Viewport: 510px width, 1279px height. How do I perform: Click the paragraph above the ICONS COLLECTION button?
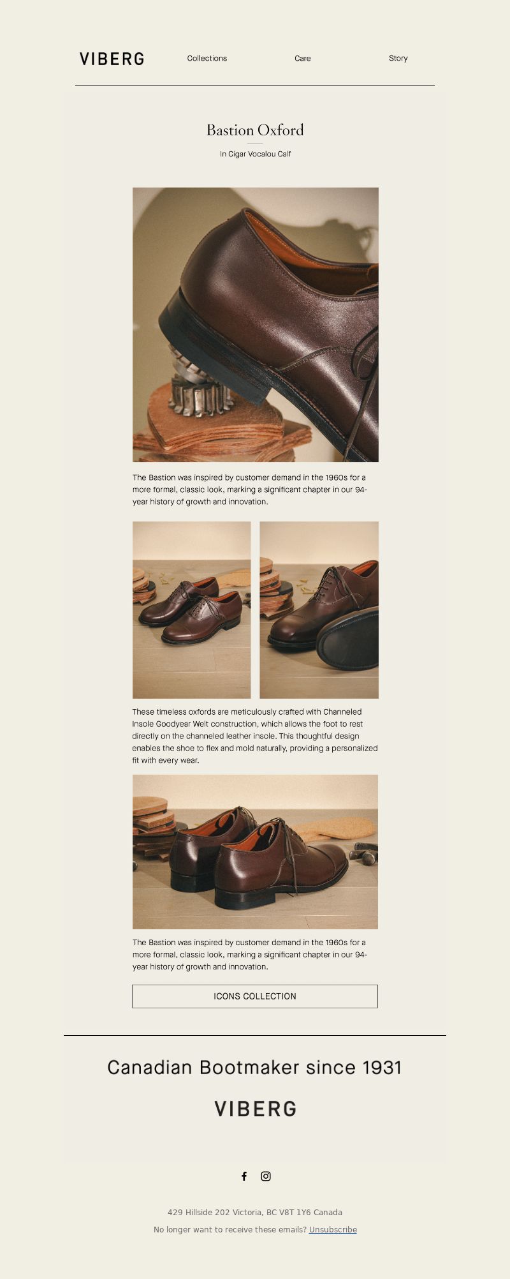pos(250,955)
